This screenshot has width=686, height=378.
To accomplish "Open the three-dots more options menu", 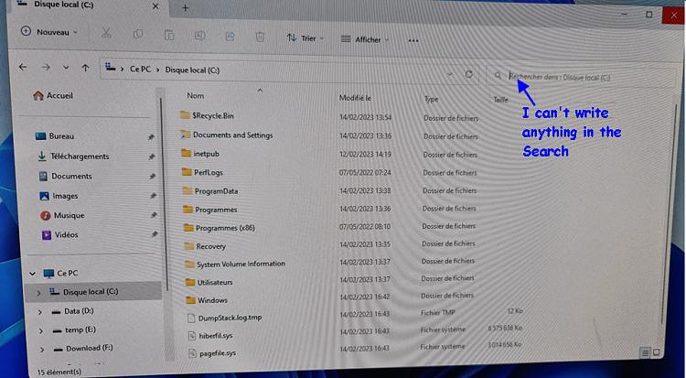I will 413,40.
